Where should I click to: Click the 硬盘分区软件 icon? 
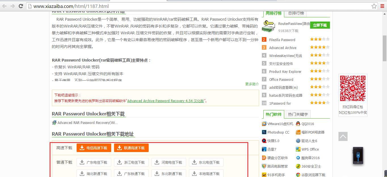pyautogui.click(x=264, y=158)
